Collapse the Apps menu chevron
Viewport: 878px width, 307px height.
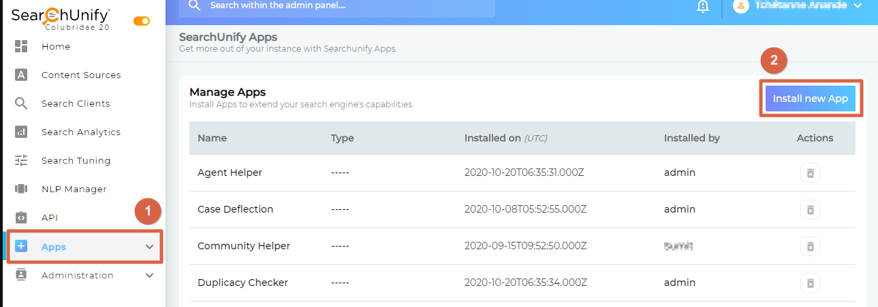[150, 247]
